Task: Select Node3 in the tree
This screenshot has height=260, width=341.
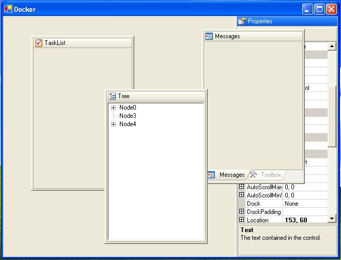Action: coord(128,116)
